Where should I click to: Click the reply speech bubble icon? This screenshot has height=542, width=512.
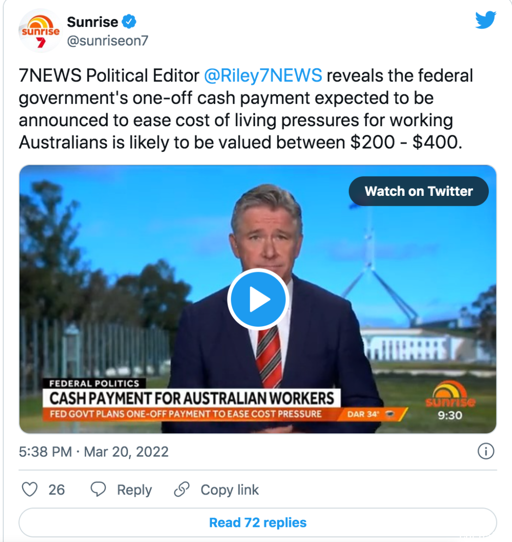pos(98,489)
